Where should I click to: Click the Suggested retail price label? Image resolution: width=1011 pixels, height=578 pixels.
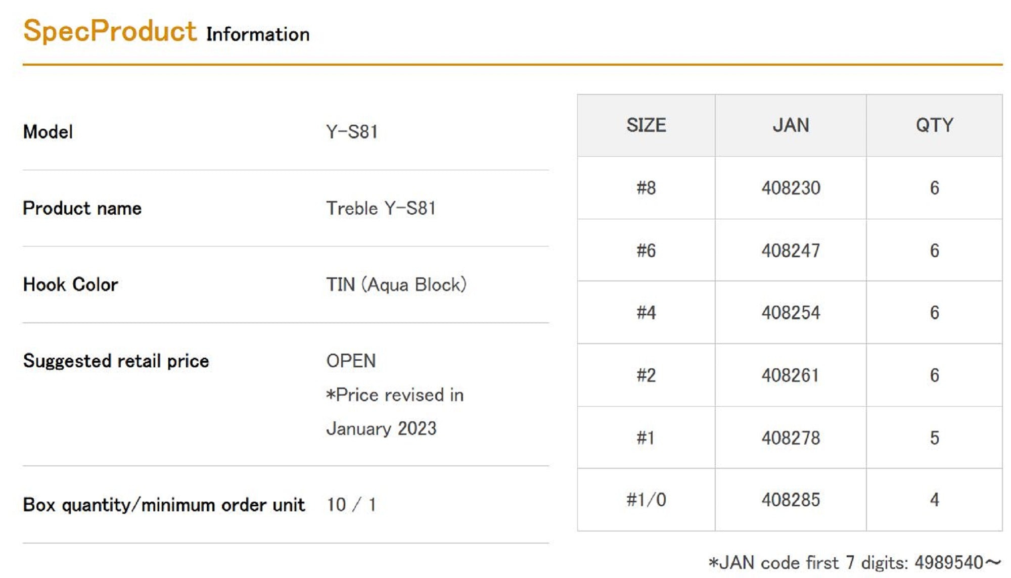coord(116,361)
